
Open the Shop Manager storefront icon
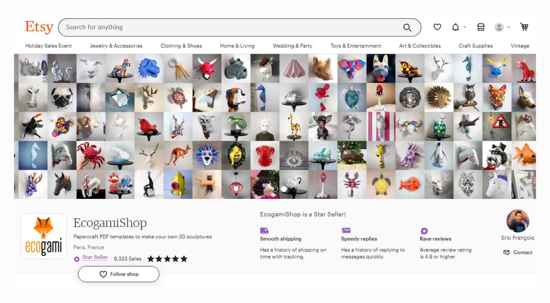481,27
